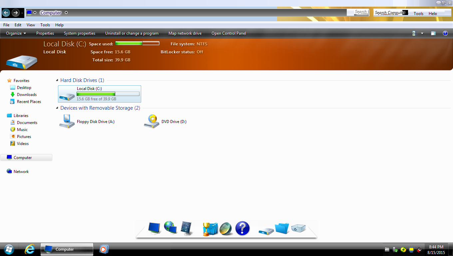Viewport: 453px width, 256px height.
Task: Click inside the Search Computer box
Action: coord(390,12)
